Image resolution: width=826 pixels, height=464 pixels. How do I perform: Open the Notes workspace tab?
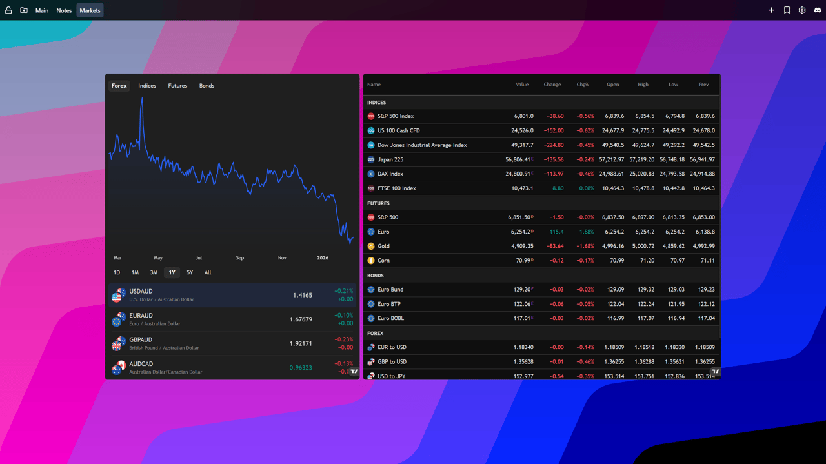pos(63,10)
